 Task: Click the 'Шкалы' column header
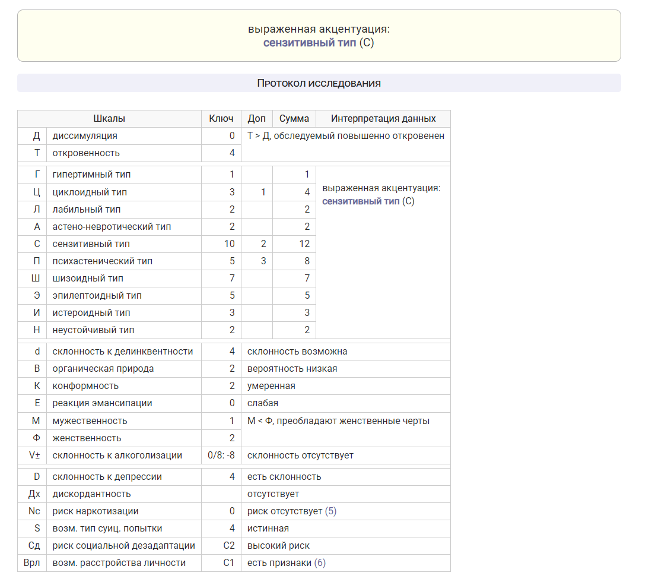click(x=109, y=119)
